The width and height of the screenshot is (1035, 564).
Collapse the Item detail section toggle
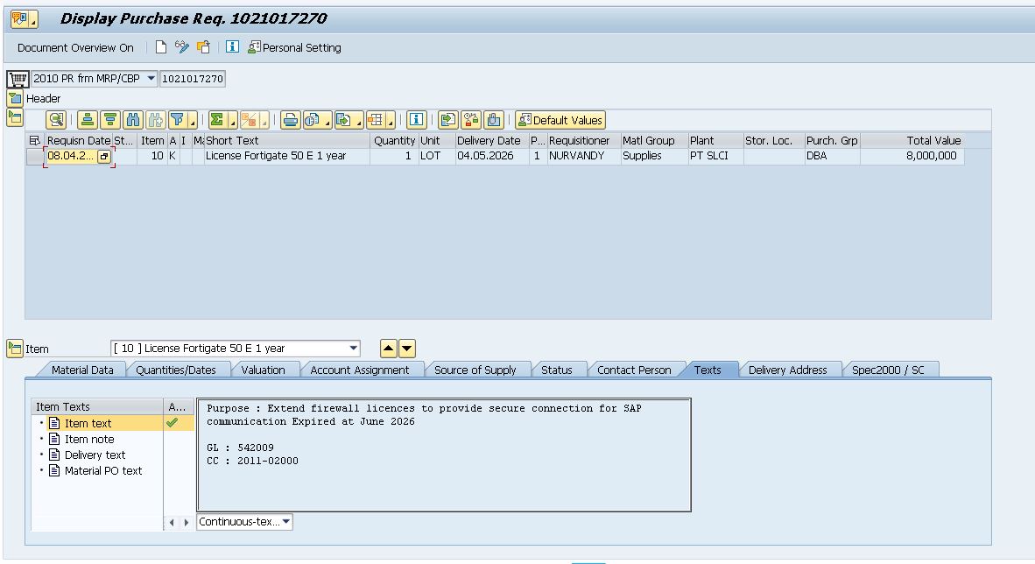point(15,349)
